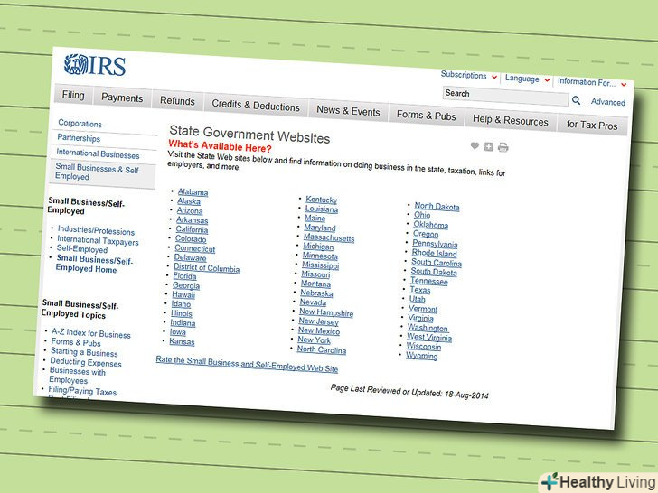
Task: Click the Alaska state link
Action: [x=188, y=201]
